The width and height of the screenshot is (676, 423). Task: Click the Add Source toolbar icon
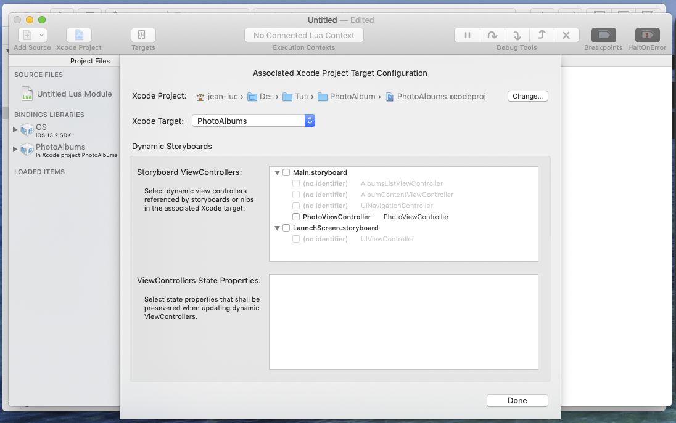(27, 35)
